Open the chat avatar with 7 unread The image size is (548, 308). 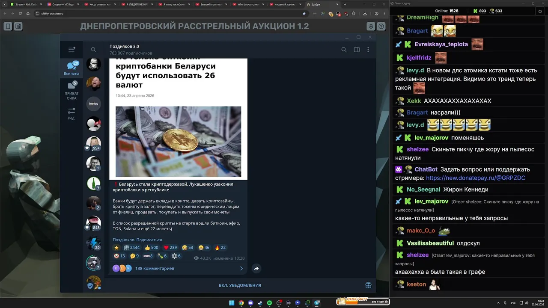click(93, 263)
